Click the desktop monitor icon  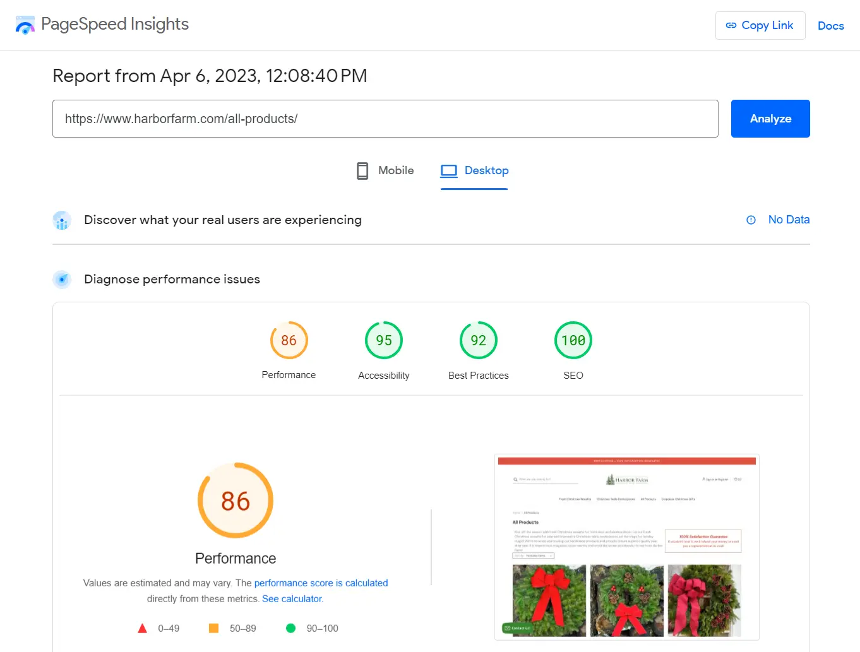[449, 171]
